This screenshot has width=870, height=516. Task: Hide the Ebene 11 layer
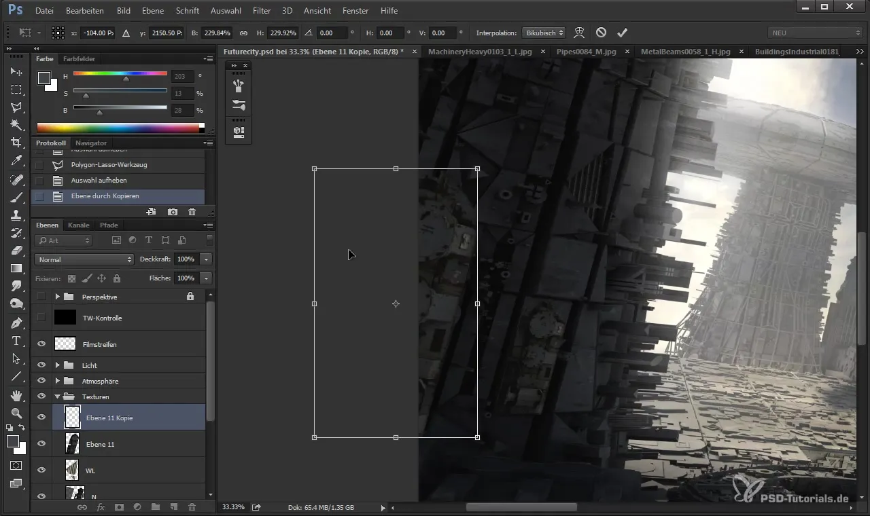41,444
